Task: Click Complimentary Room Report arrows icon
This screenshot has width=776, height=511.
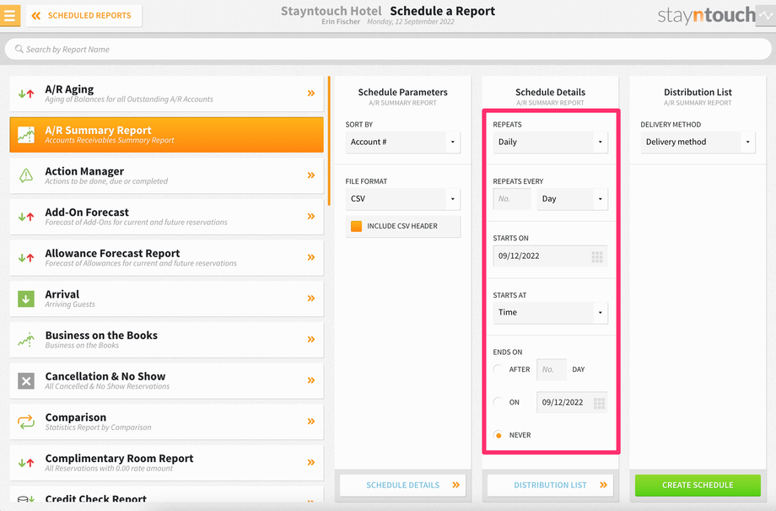Action: click(26, 463)
